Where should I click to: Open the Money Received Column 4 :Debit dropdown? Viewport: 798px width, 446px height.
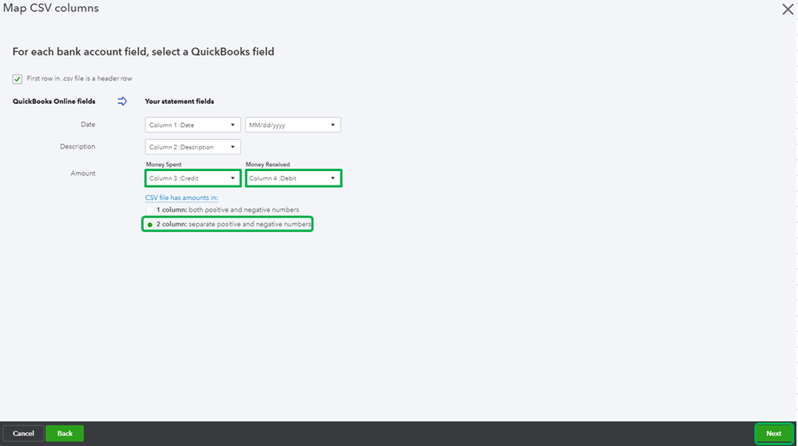click(x=293, y=178)
